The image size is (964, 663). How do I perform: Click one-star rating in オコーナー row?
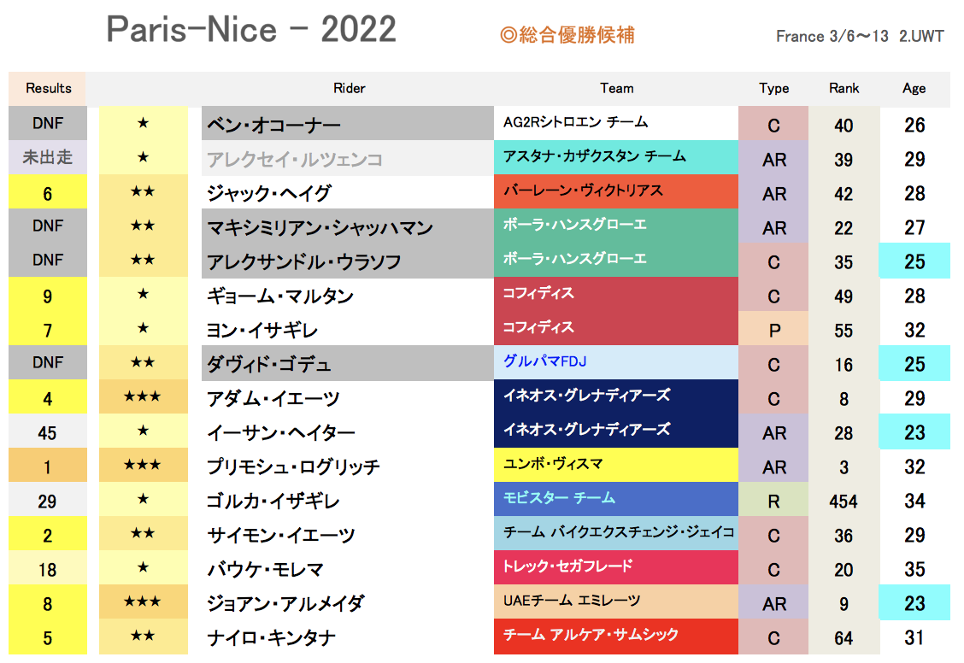click(x=144, y=124)
